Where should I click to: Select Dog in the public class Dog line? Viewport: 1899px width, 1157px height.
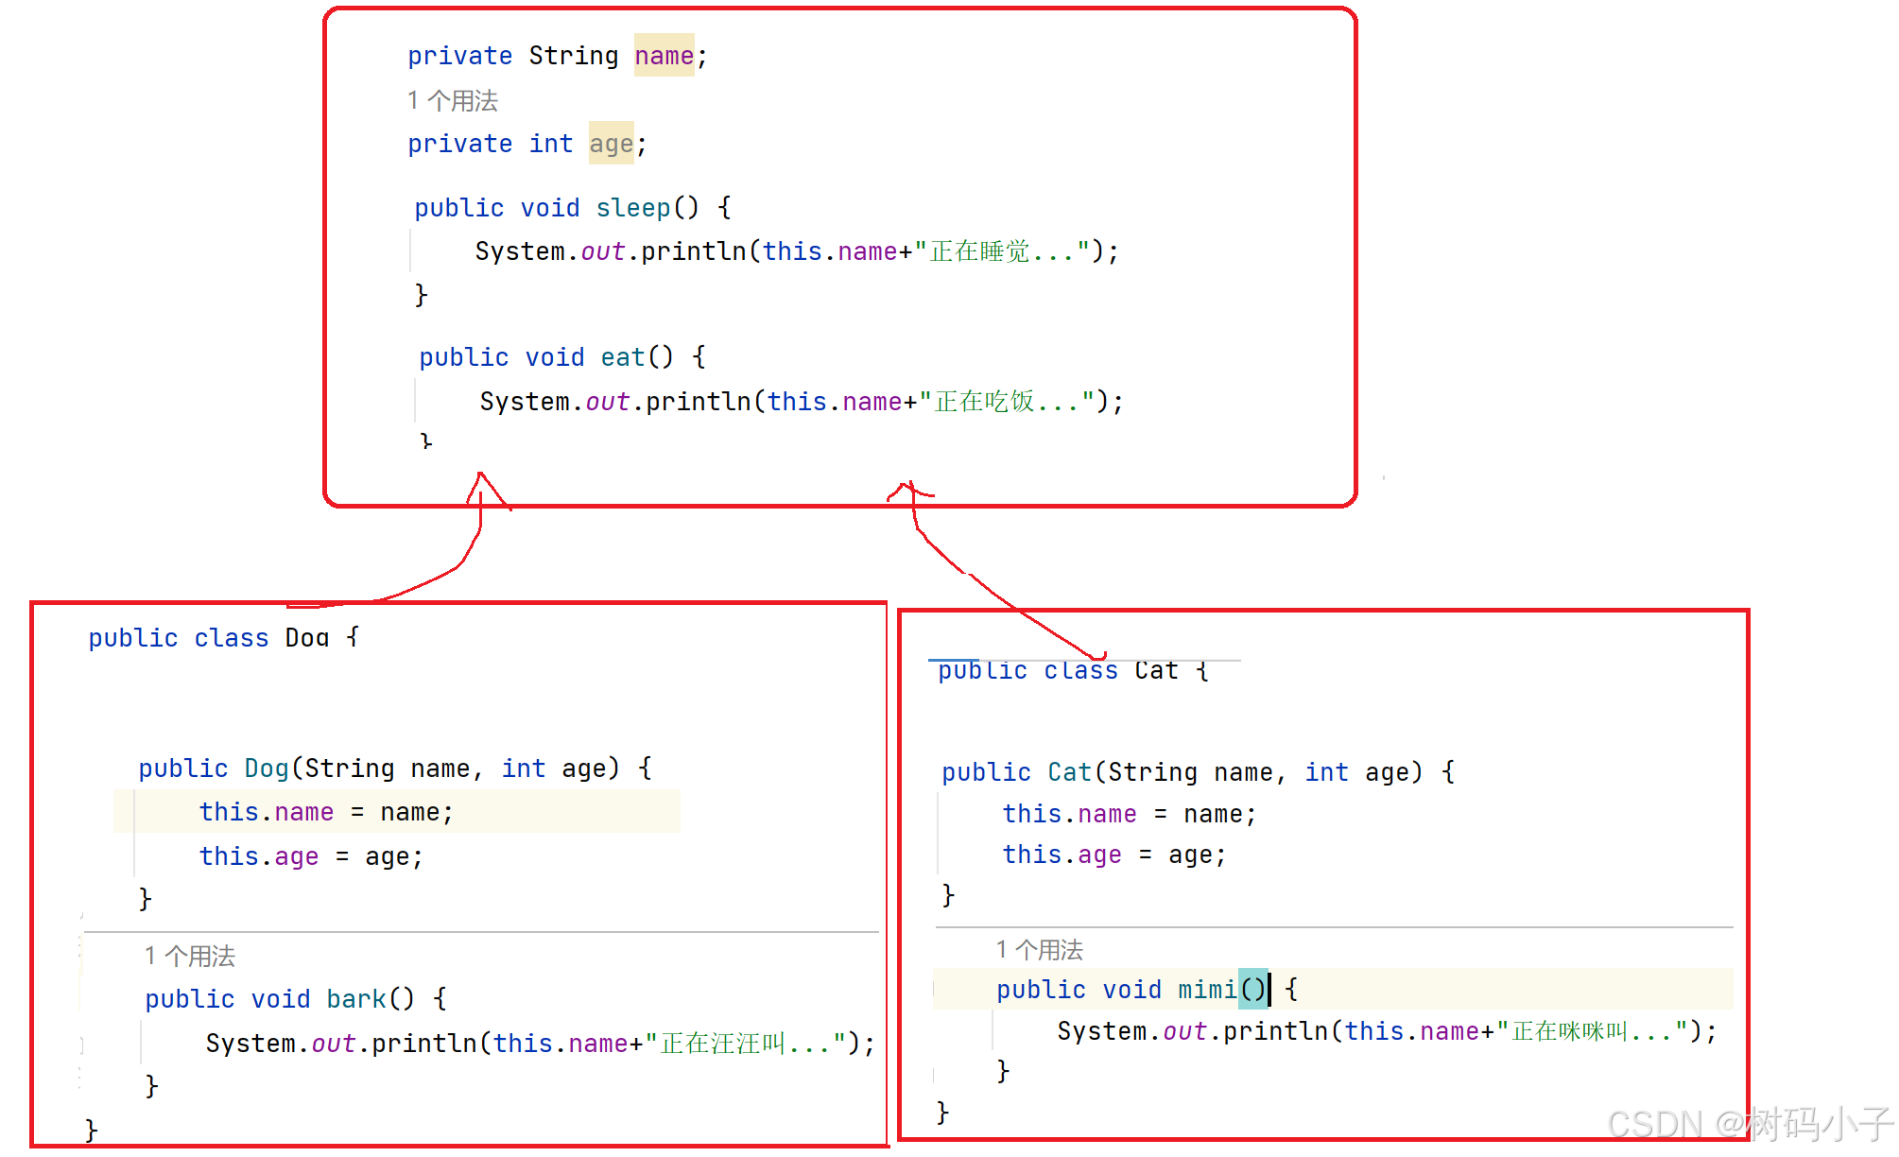click(x=306, y=638)
